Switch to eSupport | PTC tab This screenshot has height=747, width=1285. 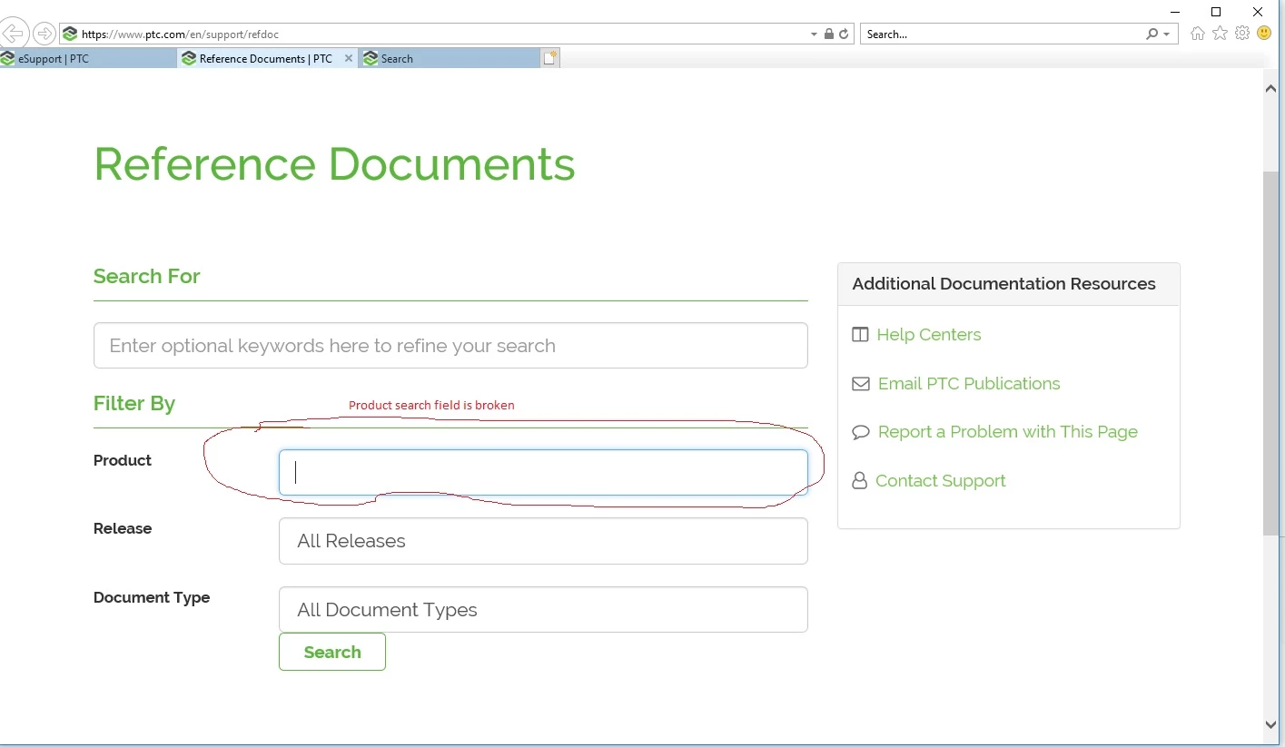pyautogui.click(x=88, y=58)
